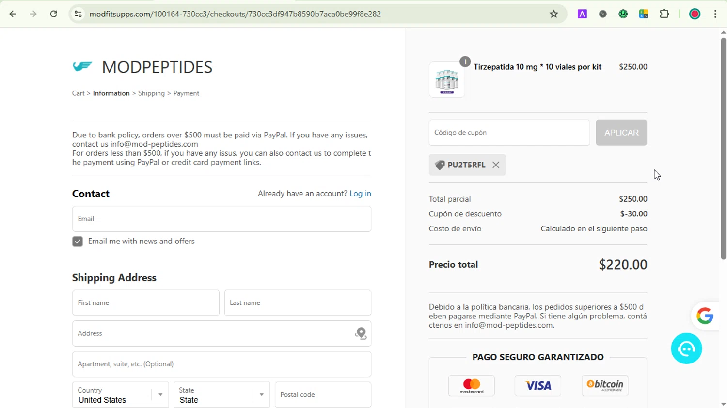This screenshot has width=727, height=408.
Task: Open the green circular extension icon
Action: (623, 14)
